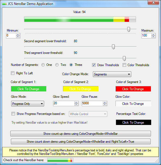161x165 pixels.
Task: Increase the Minimum value with up arrow
Action: 18,35
